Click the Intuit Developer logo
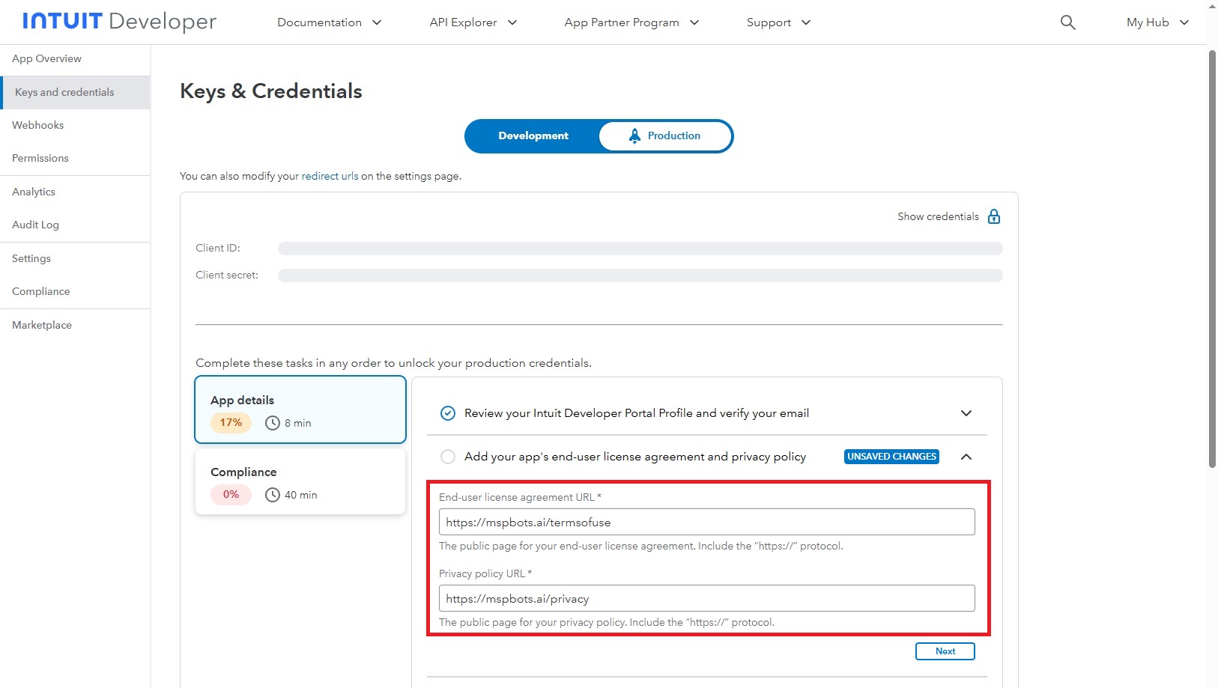 (119, 22)
